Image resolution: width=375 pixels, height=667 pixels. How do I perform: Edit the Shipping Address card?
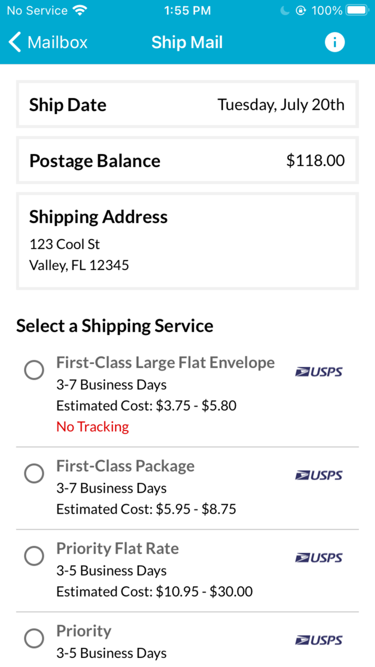pos(187,241)
